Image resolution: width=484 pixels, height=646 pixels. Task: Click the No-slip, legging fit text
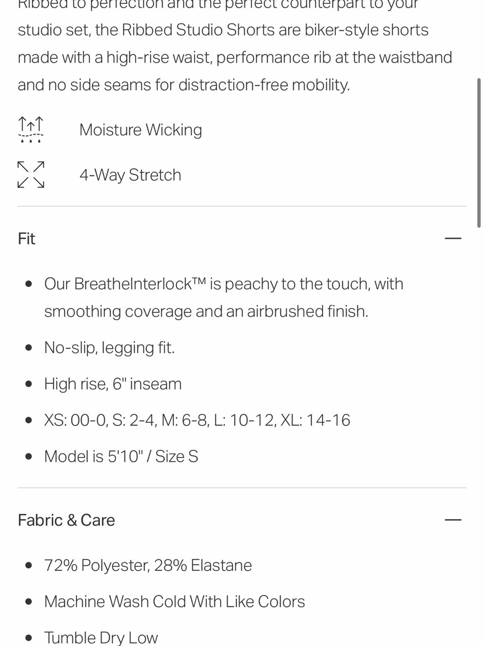coord(109,347)
